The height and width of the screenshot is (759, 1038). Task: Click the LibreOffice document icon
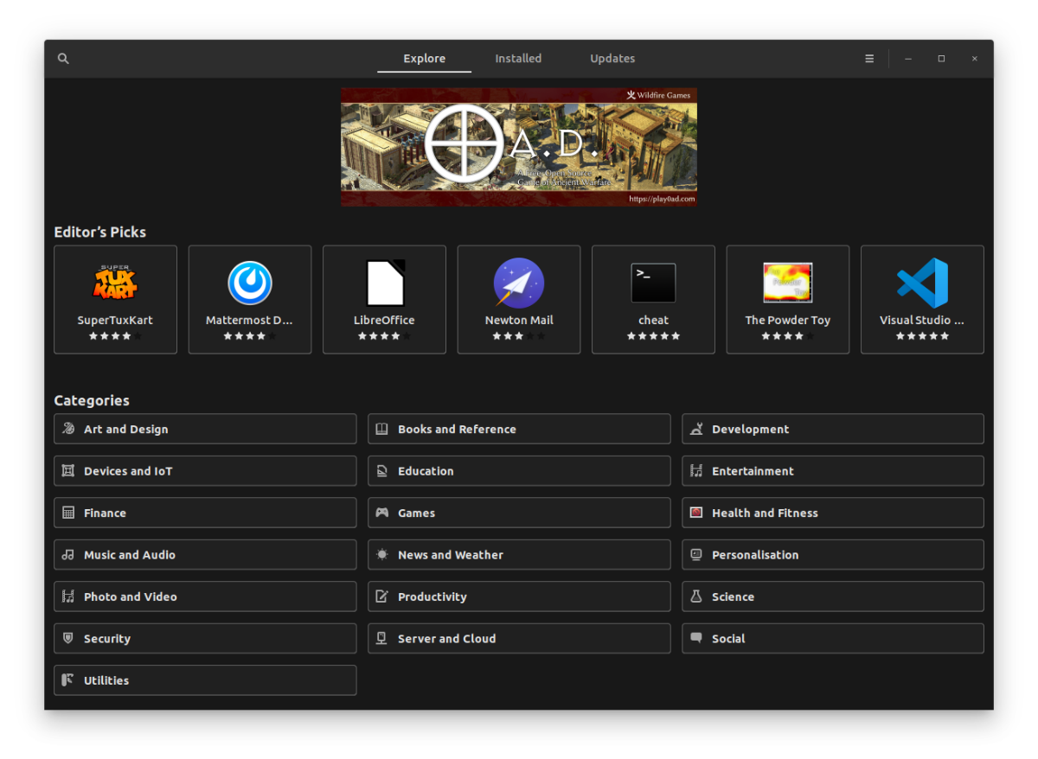coord(385,283)
